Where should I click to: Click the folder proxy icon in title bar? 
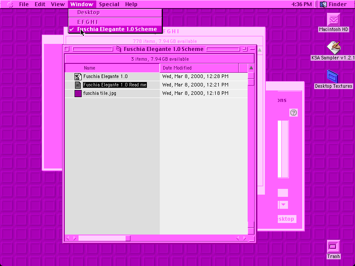(x=118, y=49)
